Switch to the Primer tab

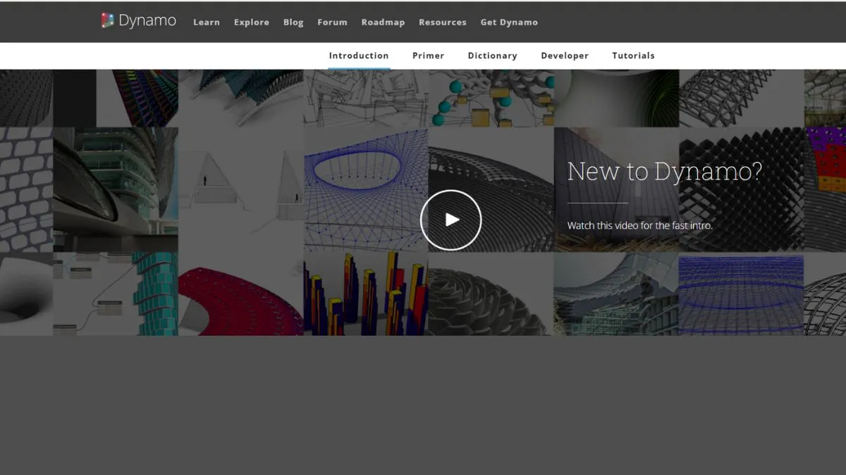click(429, 56)
